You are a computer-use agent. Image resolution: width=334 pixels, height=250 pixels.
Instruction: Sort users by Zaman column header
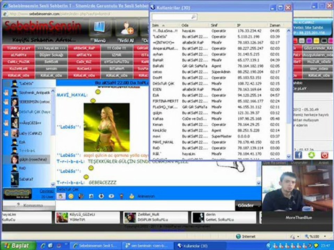coord(277,25)
